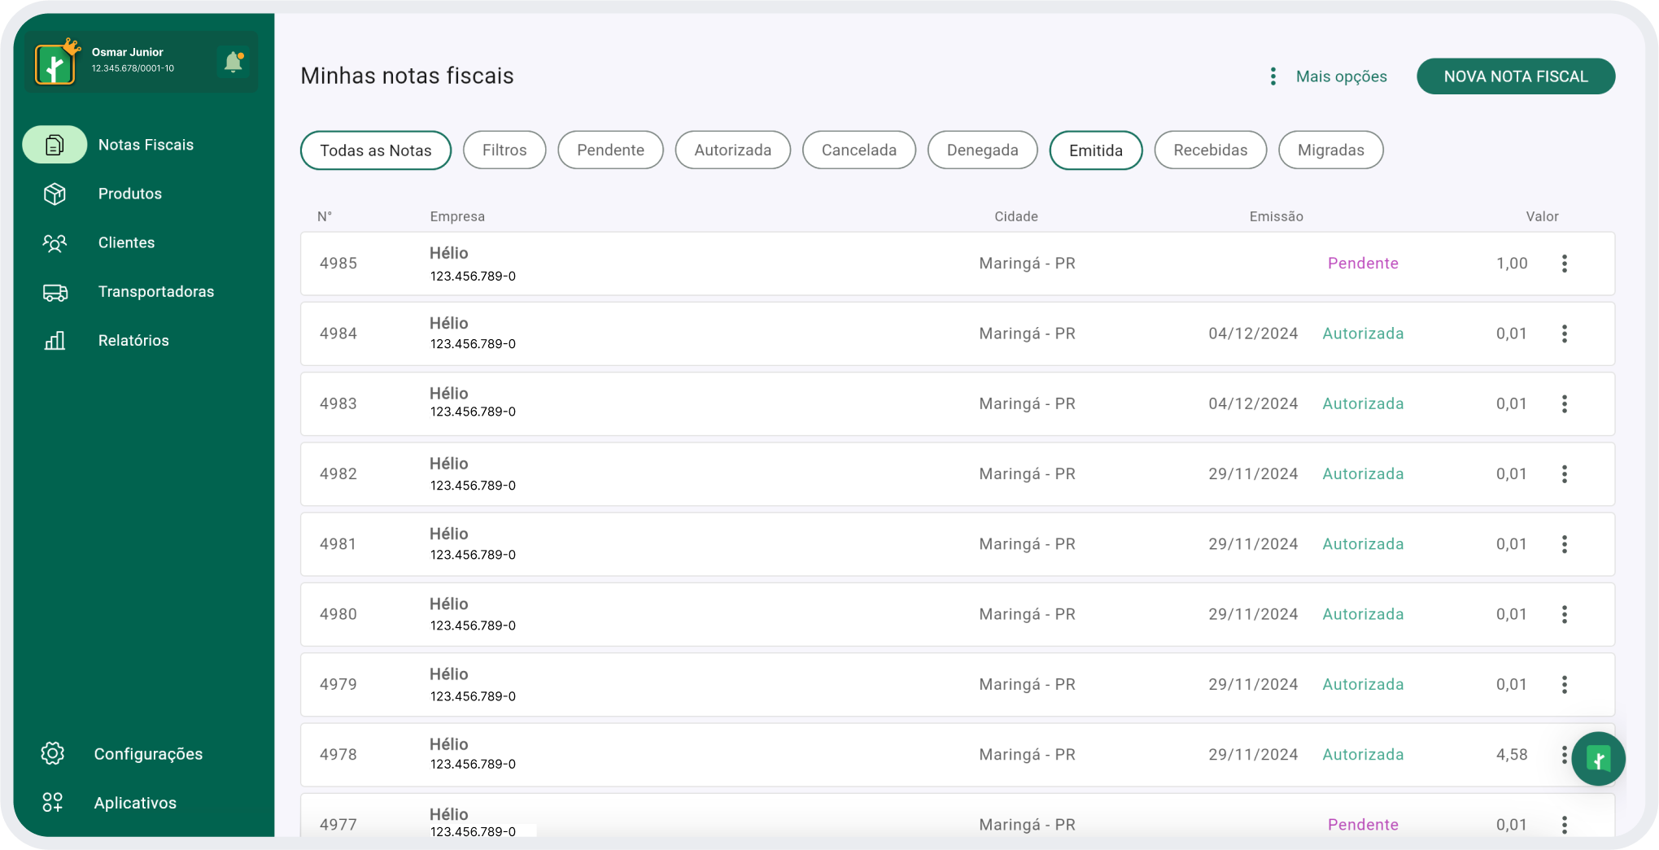Click the floating green assistant button
Image resolution: width=1659 pixels, height=850 pixels.
[1597, 759]
